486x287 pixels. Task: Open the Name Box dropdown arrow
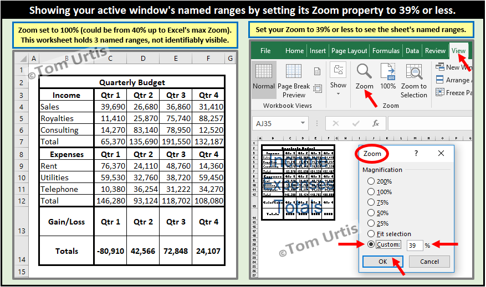point(303,123)
